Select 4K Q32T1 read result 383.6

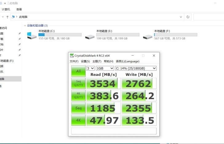click(104, 96)
